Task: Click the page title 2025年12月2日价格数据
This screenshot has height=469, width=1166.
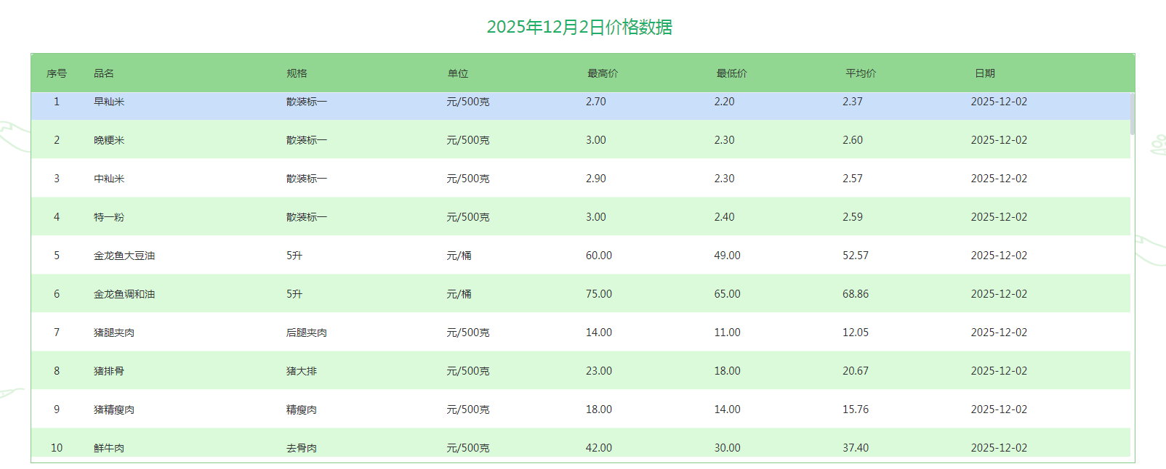Action: 579,27
